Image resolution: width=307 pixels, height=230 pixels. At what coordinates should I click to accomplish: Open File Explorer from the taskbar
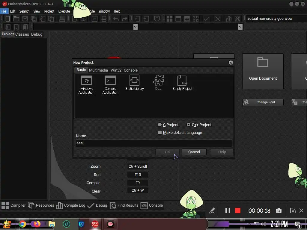click(x=52, y=224)
